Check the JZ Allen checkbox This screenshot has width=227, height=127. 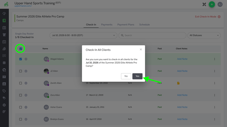click(21, 71)
